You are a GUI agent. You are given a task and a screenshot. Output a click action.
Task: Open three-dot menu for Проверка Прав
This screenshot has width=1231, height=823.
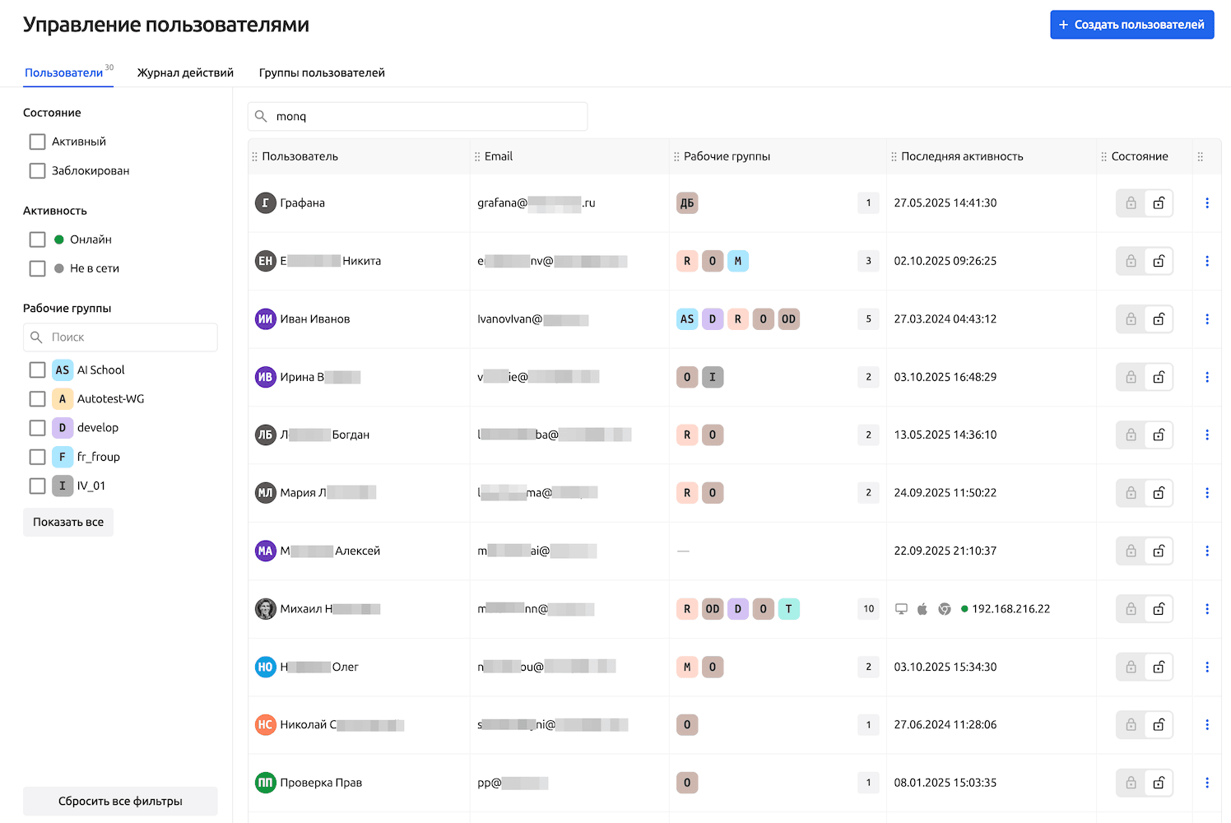click(1206, 783)
